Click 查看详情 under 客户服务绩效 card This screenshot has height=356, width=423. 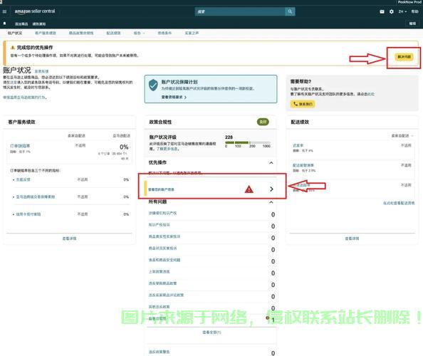[x=69, y=239]
